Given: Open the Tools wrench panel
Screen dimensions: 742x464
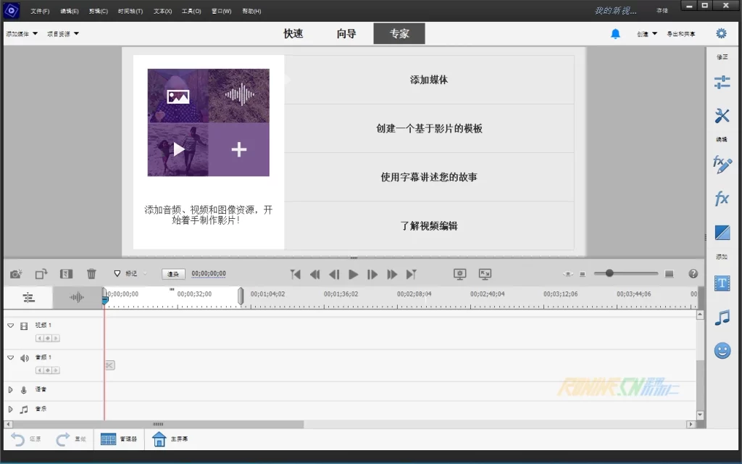Looking at the screenshot, I should point(722,116).
